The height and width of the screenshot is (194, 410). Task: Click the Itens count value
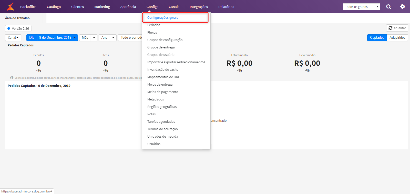point(106,63)
